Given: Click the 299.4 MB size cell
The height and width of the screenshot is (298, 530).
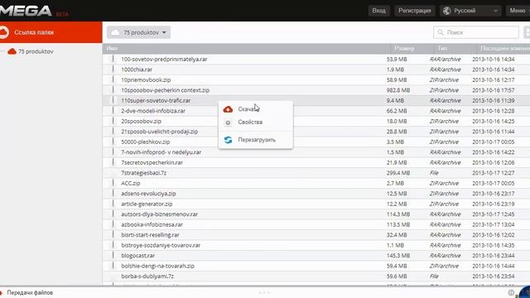Looking at the screenshot, I should [398, 173].
